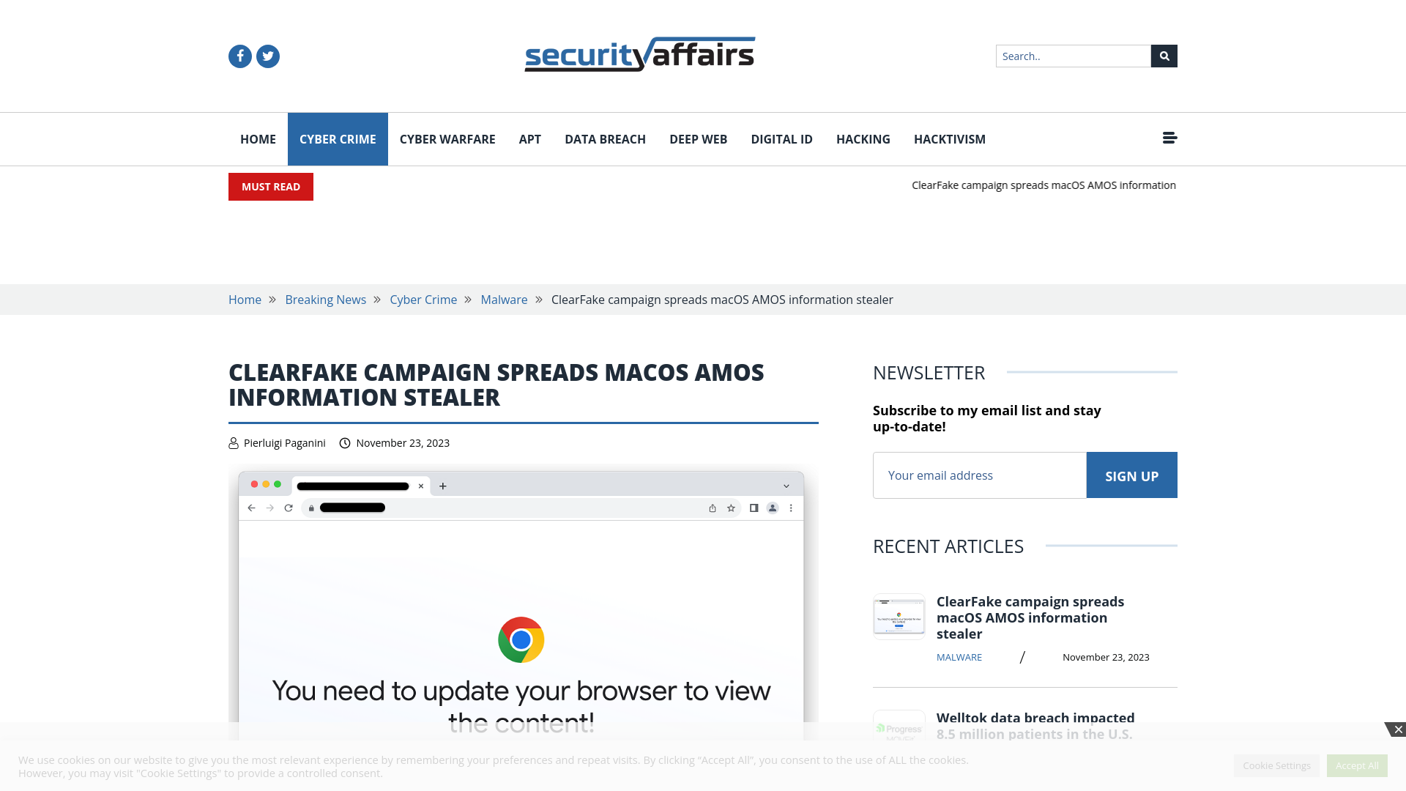Viewport: 1406px width, 791px height.
Task: Expand the top navigation overflow menu
Action: 1169,137
